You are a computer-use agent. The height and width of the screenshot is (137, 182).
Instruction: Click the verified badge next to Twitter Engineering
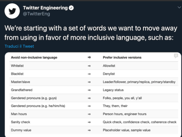coord(71,8)
